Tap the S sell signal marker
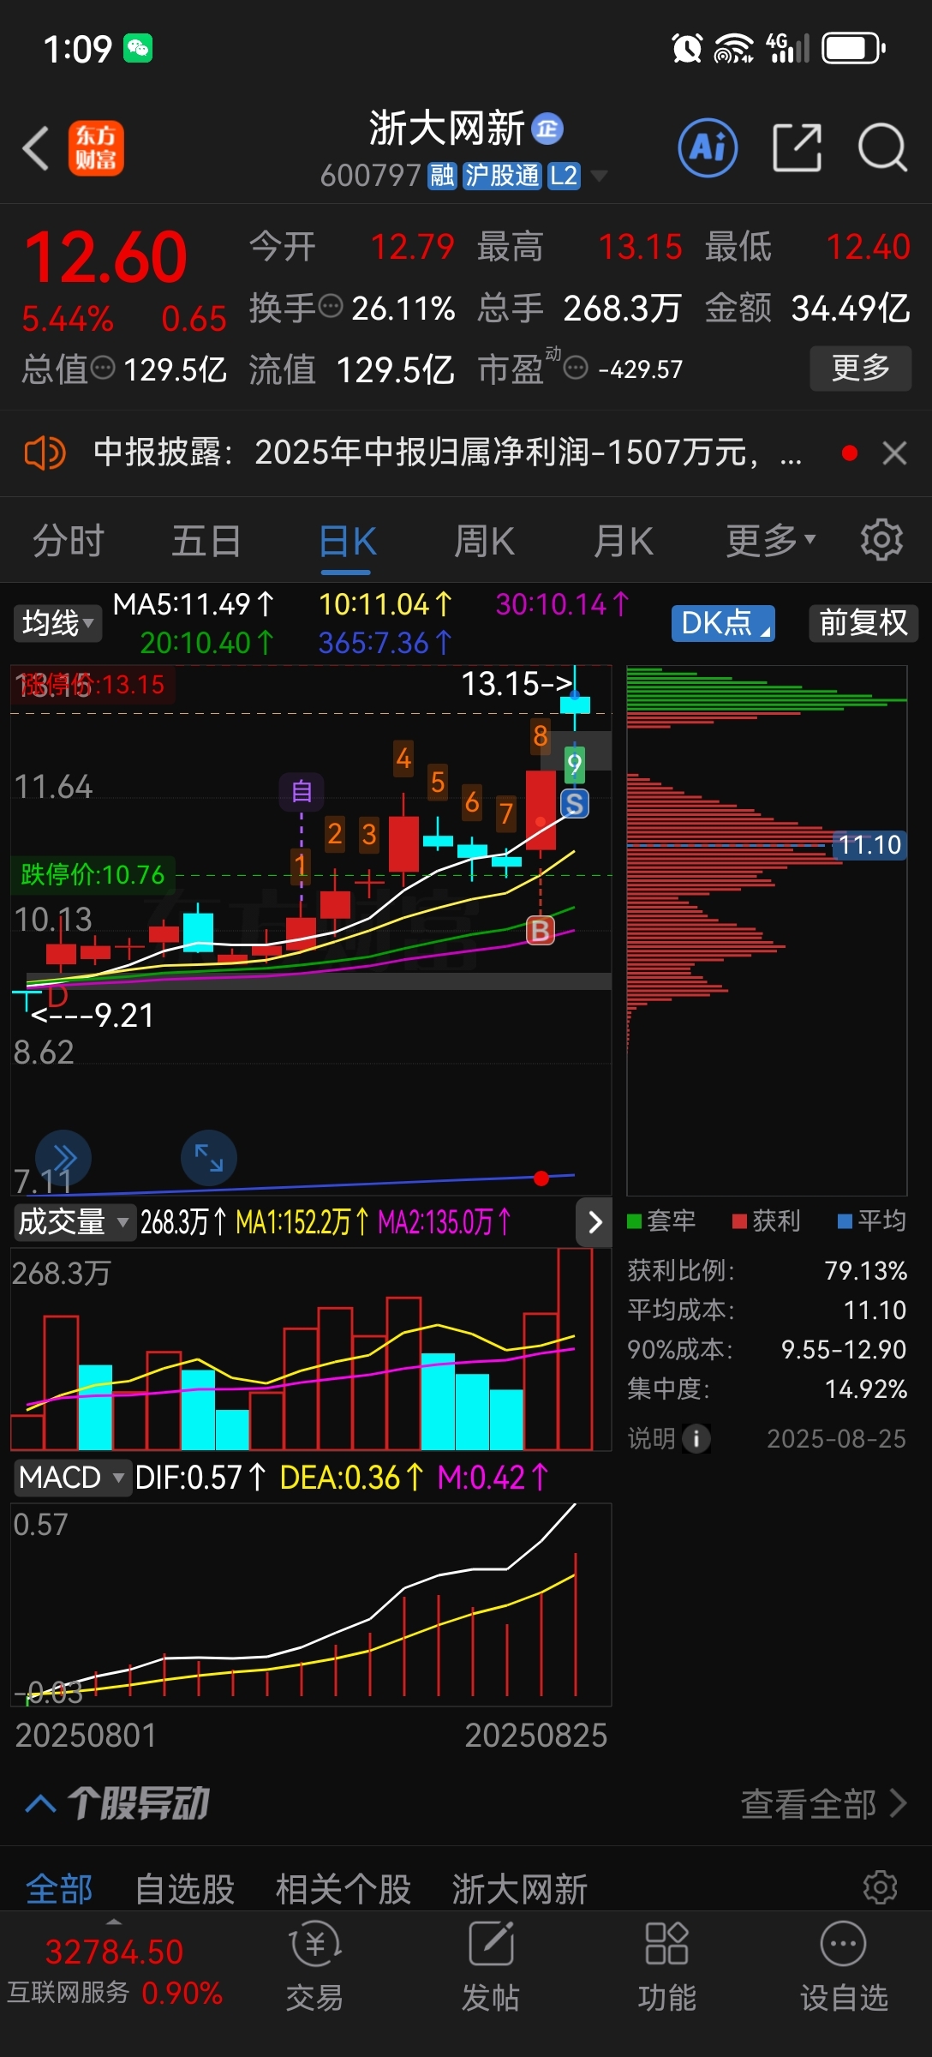This screenshot has width=932, height=2057. (x=574, y=804)
